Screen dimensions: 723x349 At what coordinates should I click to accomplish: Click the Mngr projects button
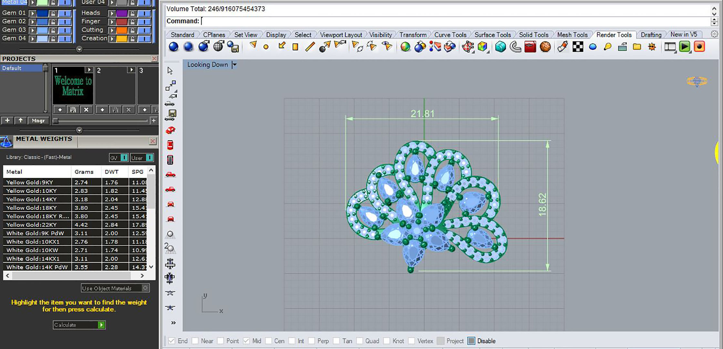(38, 121)
